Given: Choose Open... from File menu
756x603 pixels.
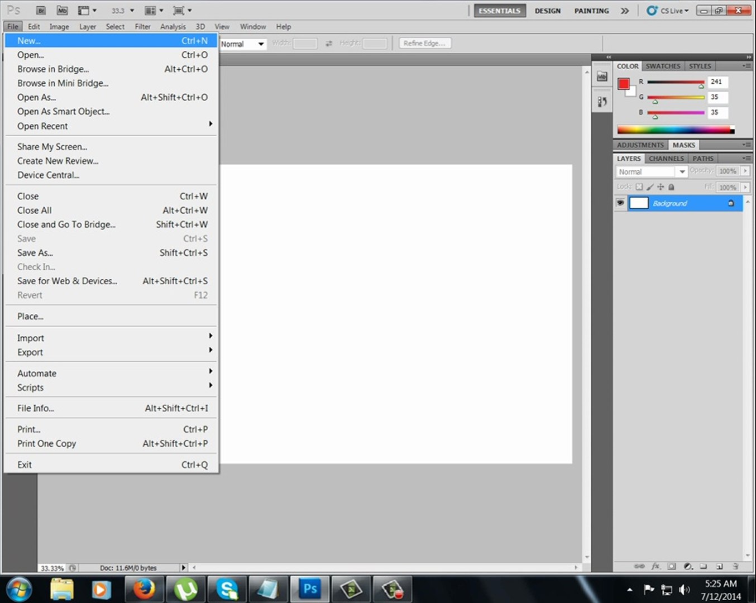Looking at the screenshot, I should click(111, 55).
